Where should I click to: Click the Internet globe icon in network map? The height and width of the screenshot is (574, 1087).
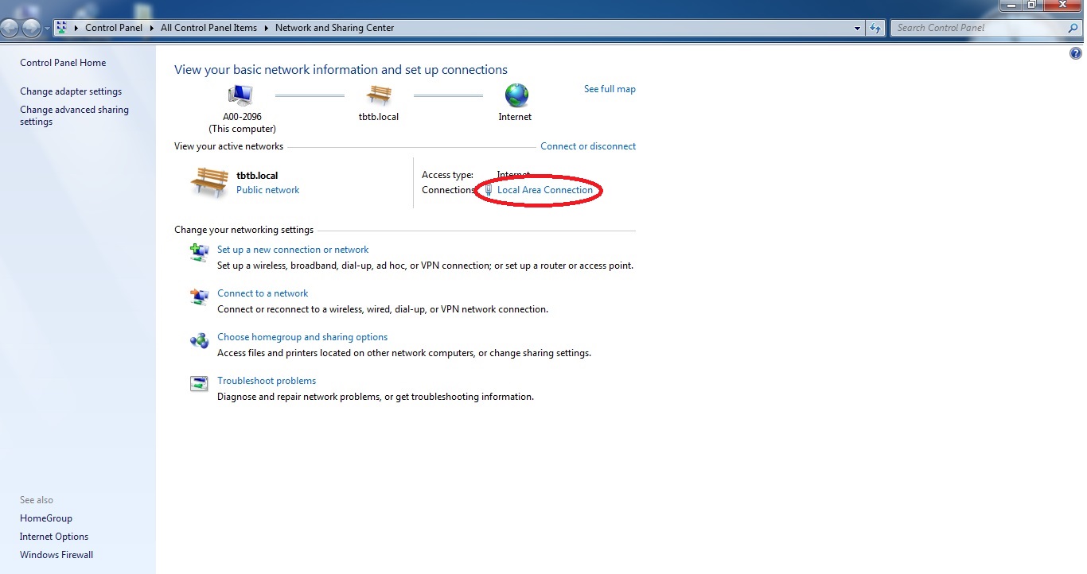click(516, 96)
